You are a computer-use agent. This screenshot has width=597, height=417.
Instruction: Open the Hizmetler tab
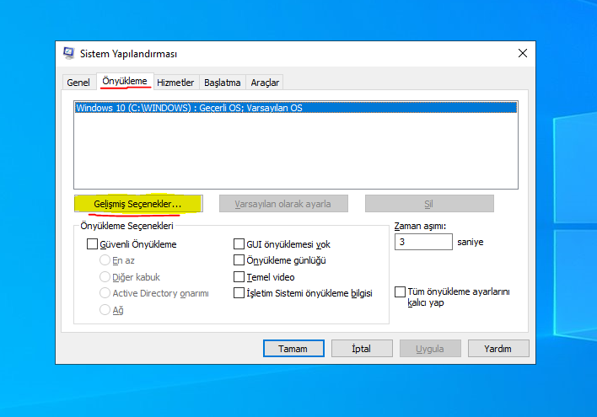pyautogui.click(x=175, y=83)
